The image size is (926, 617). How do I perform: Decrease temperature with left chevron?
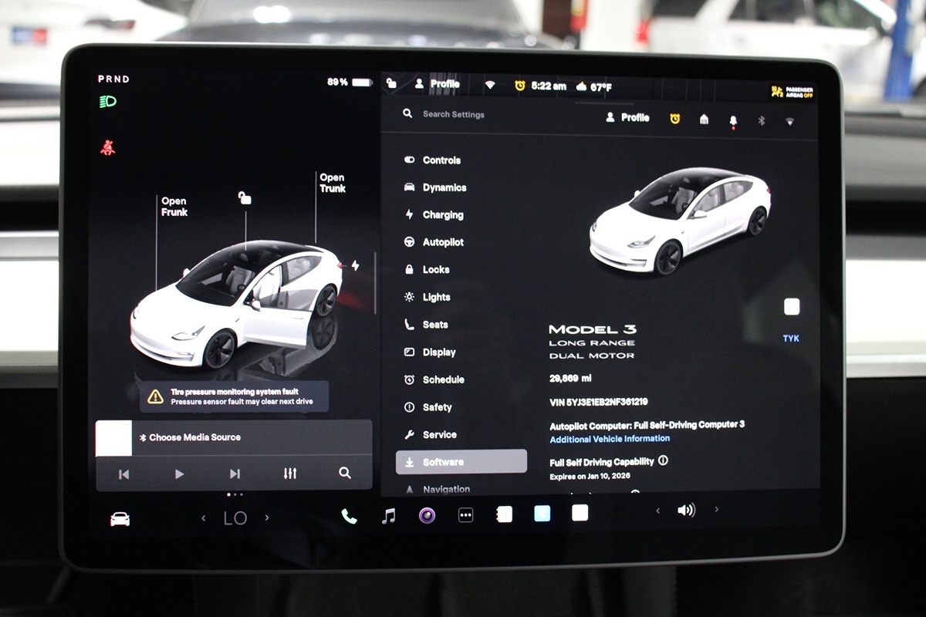pos(204,518)
